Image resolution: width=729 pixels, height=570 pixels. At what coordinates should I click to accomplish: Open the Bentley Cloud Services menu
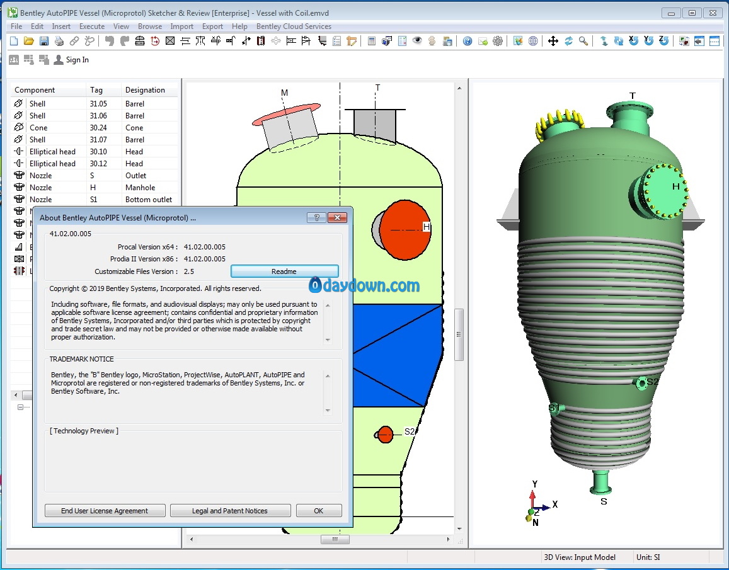tap(294, 26)
